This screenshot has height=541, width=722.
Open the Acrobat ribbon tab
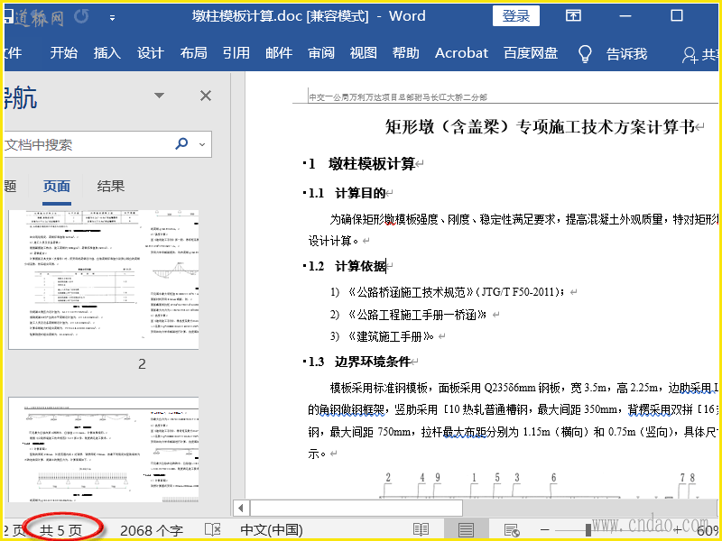tap(461, 53)
